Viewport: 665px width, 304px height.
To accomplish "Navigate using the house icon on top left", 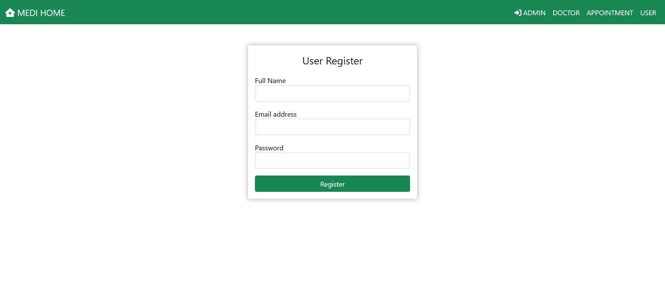I will tap(10, 13).
